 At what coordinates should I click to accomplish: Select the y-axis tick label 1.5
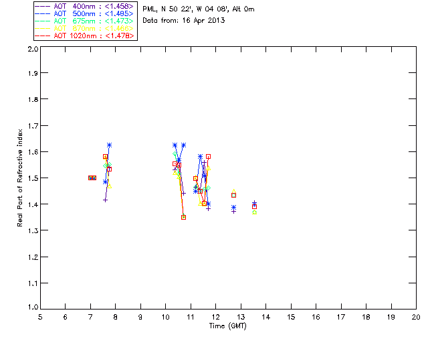coord(33,178)
